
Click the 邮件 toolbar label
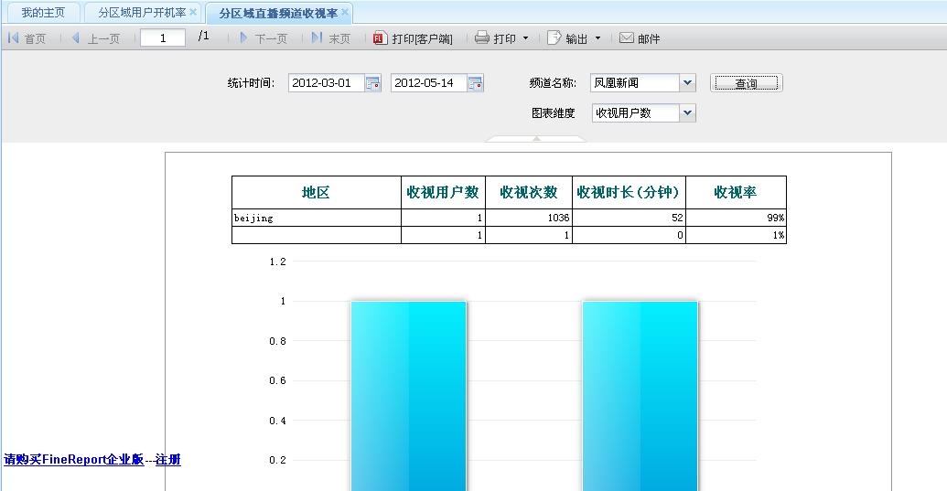[x=649, y=38]
